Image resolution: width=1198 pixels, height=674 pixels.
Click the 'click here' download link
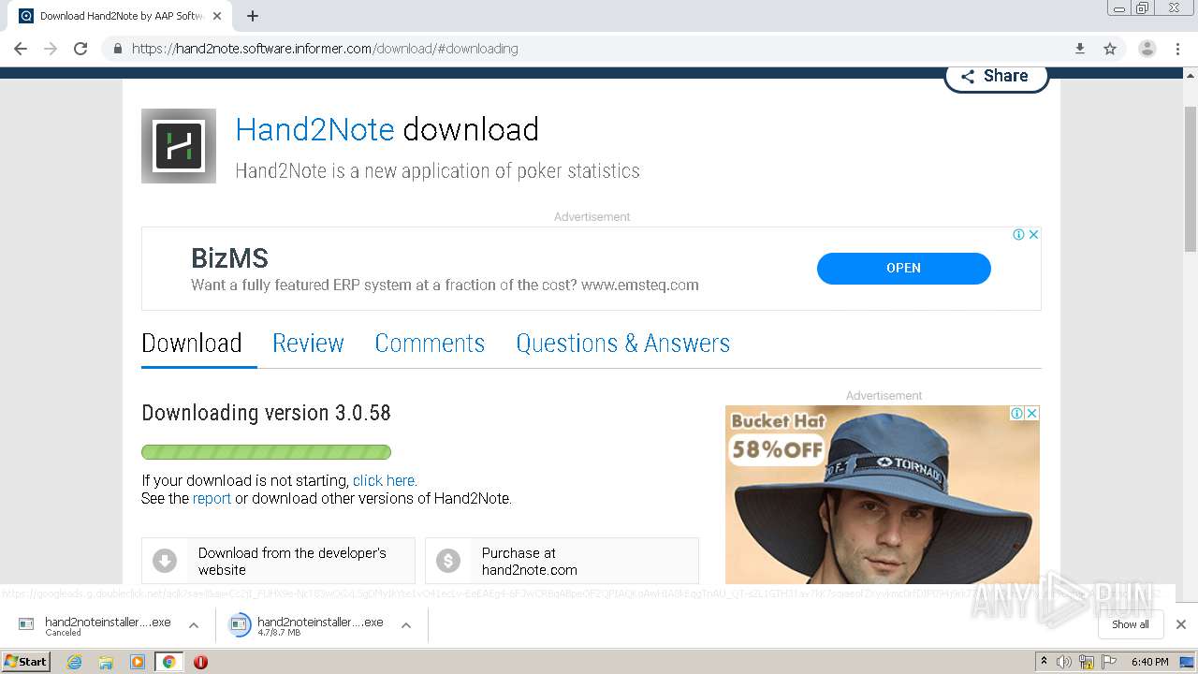coord(384,481)
